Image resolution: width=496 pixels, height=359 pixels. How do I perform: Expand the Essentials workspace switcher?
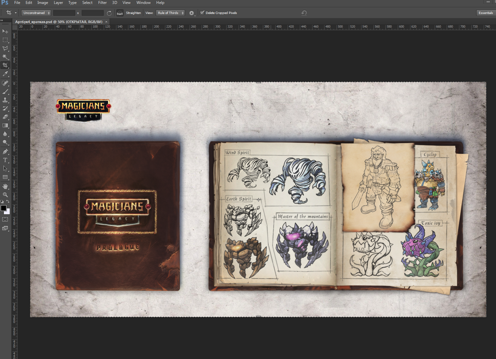tap(485, 13)
